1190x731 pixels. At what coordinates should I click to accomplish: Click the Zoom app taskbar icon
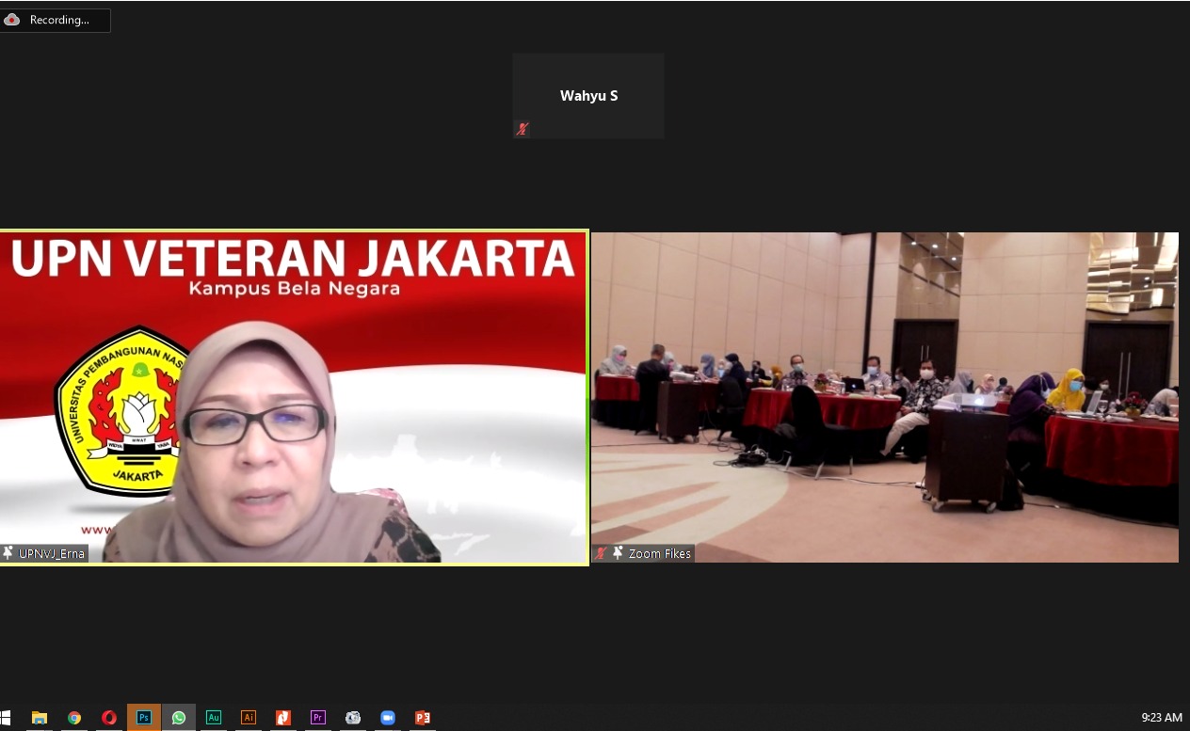pos(387,717)
